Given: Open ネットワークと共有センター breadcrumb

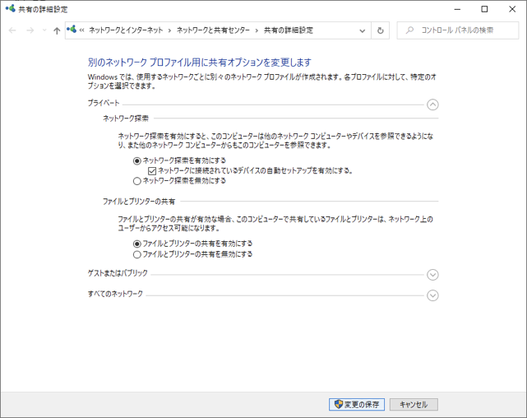Looking at the screenshot, I should (x=213, y=30).
